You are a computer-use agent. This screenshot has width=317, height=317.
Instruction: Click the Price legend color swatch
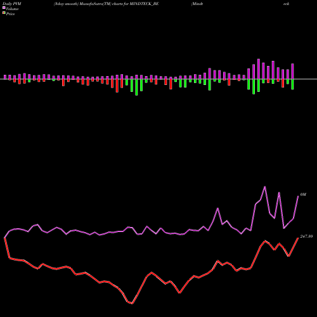click(4, 13)
